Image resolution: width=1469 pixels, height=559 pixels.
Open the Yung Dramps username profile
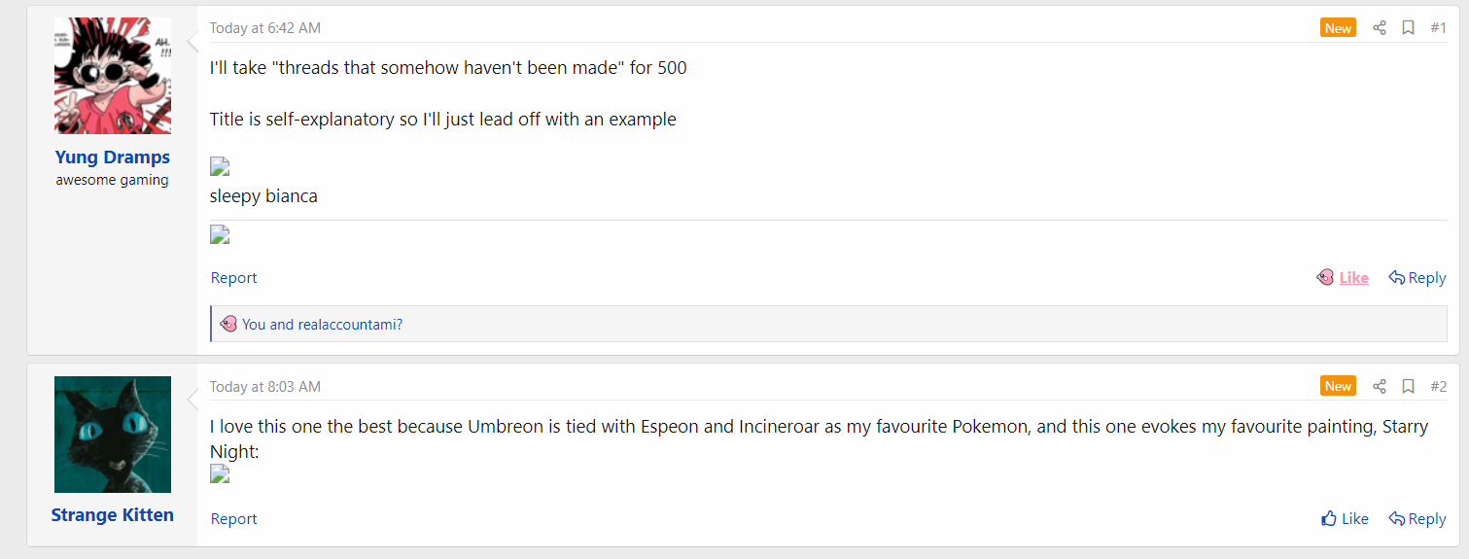tap(113, 157)
